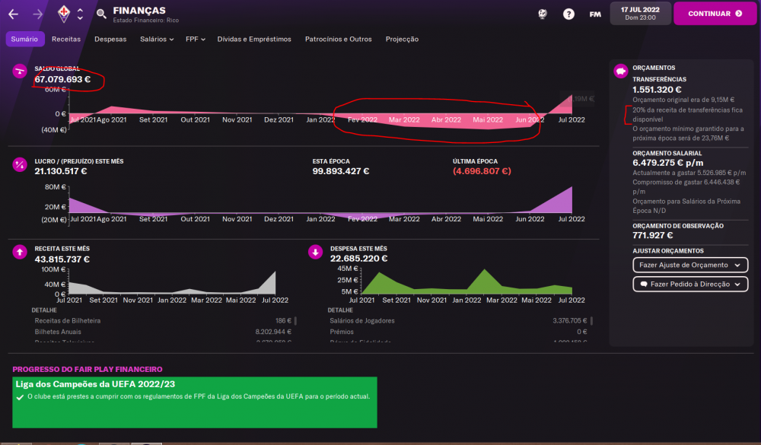Click the forward navigation arrow
The image size is (761, 445).
click(37, 14)
